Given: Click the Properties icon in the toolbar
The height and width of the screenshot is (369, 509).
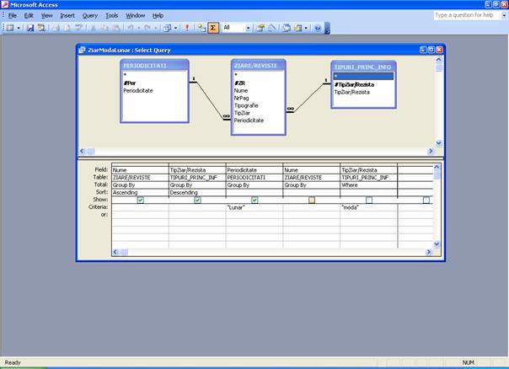Looking at the screenshot, I should (261, 28).
